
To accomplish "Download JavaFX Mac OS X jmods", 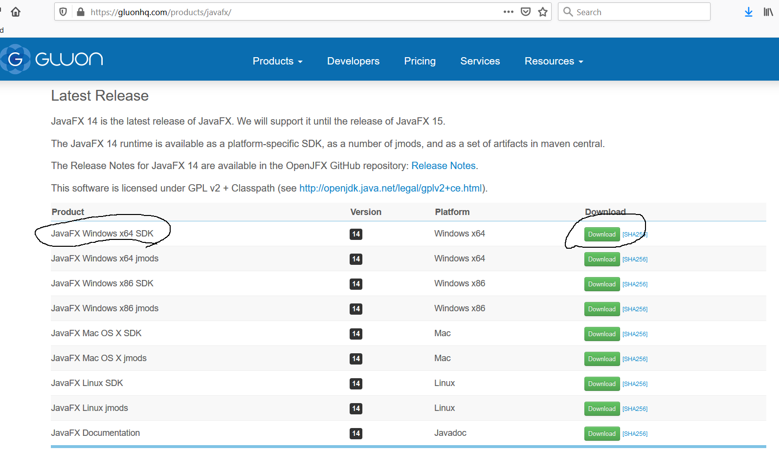I will pos(602,359).
